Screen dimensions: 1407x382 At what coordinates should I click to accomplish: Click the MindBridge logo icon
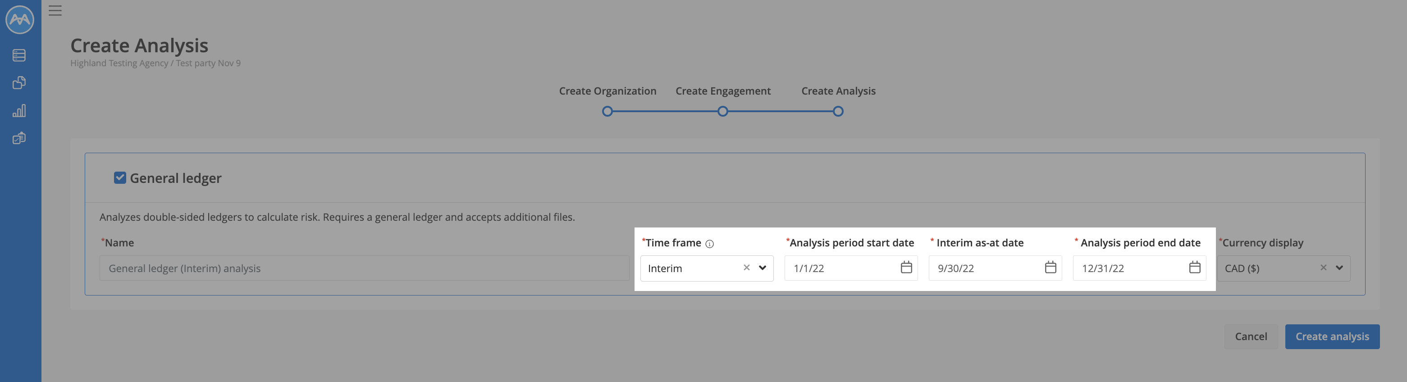(20, 20)
